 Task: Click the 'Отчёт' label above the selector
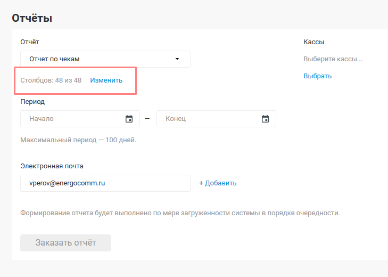pos(30,42)
